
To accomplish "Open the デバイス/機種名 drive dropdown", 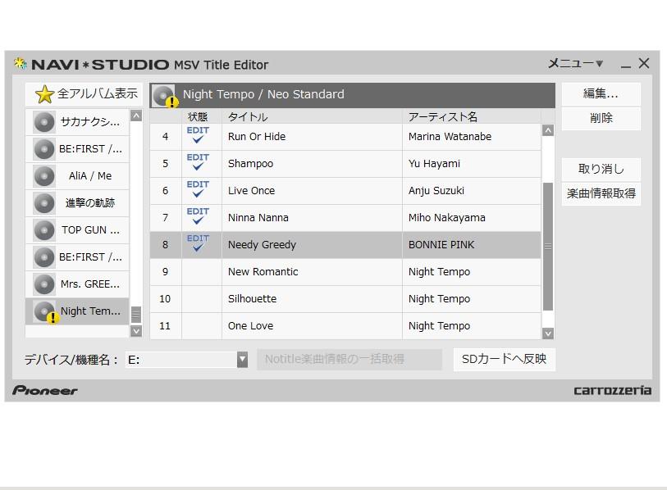I will (242, 360).
